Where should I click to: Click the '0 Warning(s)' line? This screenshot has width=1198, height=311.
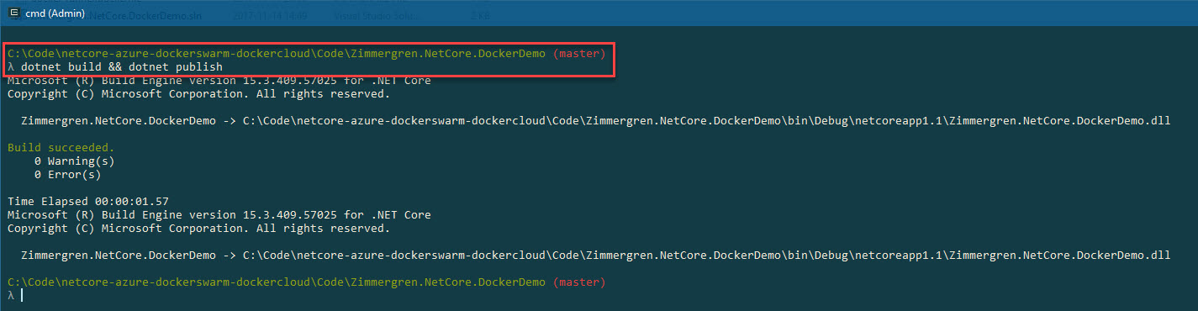pyautogui.click(x=74, y=161)
